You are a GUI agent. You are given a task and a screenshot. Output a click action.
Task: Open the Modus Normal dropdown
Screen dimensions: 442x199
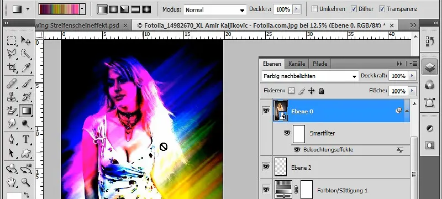(215, 10)
